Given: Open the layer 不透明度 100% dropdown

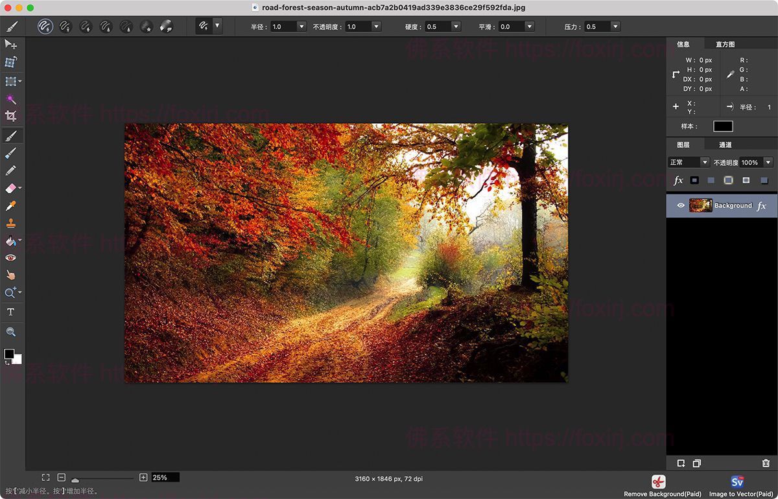Looking at the screenshot, I should (x=768, y=162).
